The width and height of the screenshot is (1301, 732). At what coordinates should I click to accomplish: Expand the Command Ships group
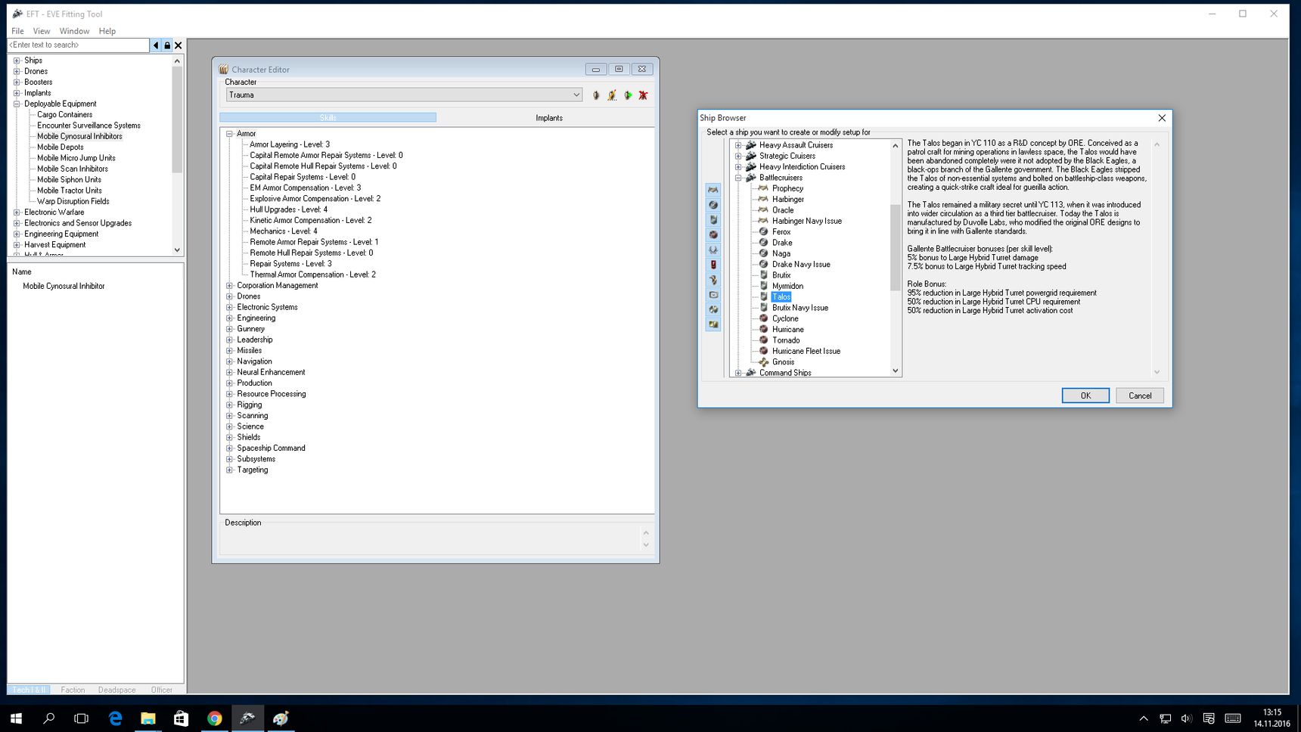click(x=738, y=373)
